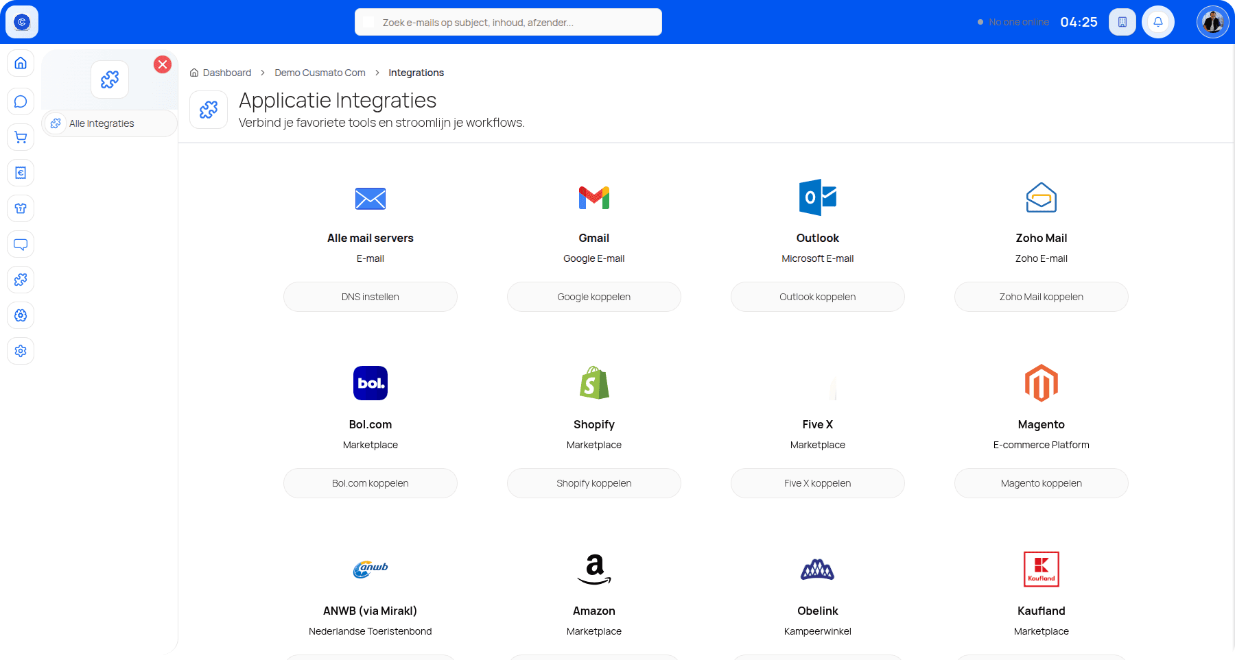
Task: Open the Home dashboard from the sidebar
Action: click(21, 63)
